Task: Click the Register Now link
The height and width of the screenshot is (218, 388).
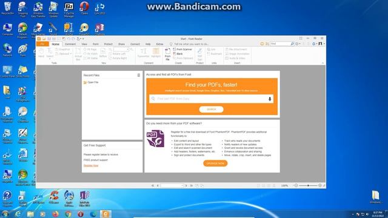Action: (91, 165)
